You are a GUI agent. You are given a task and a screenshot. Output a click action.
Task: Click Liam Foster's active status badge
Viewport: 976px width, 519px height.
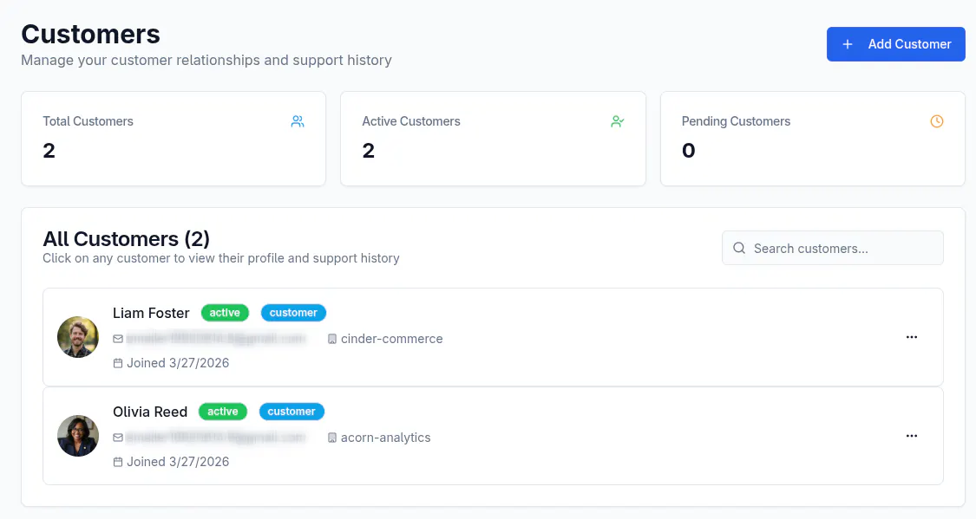click(225, 313)
